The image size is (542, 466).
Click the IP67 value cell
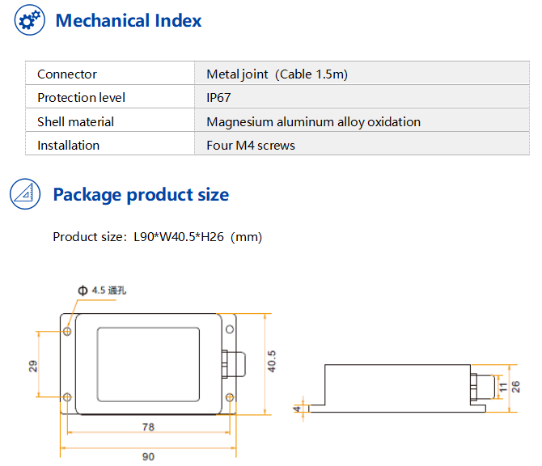pos(362,97)
